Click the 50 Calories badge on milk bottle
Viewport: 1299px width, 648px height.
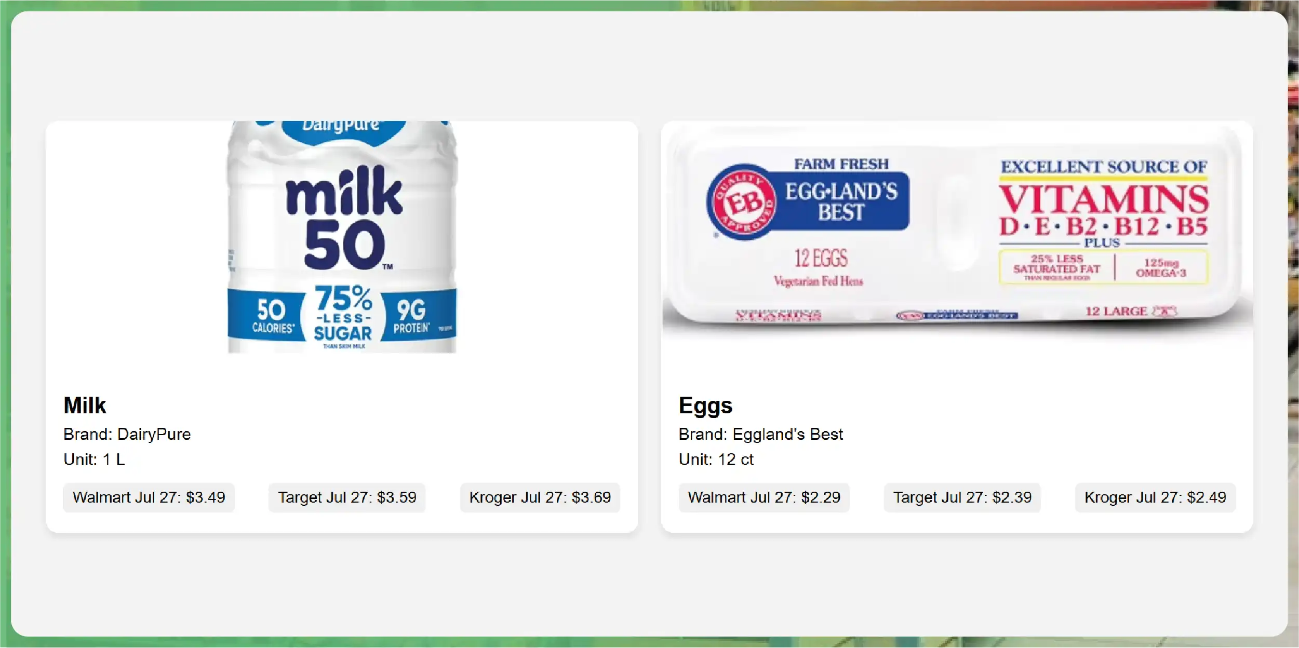click(272, 316)
